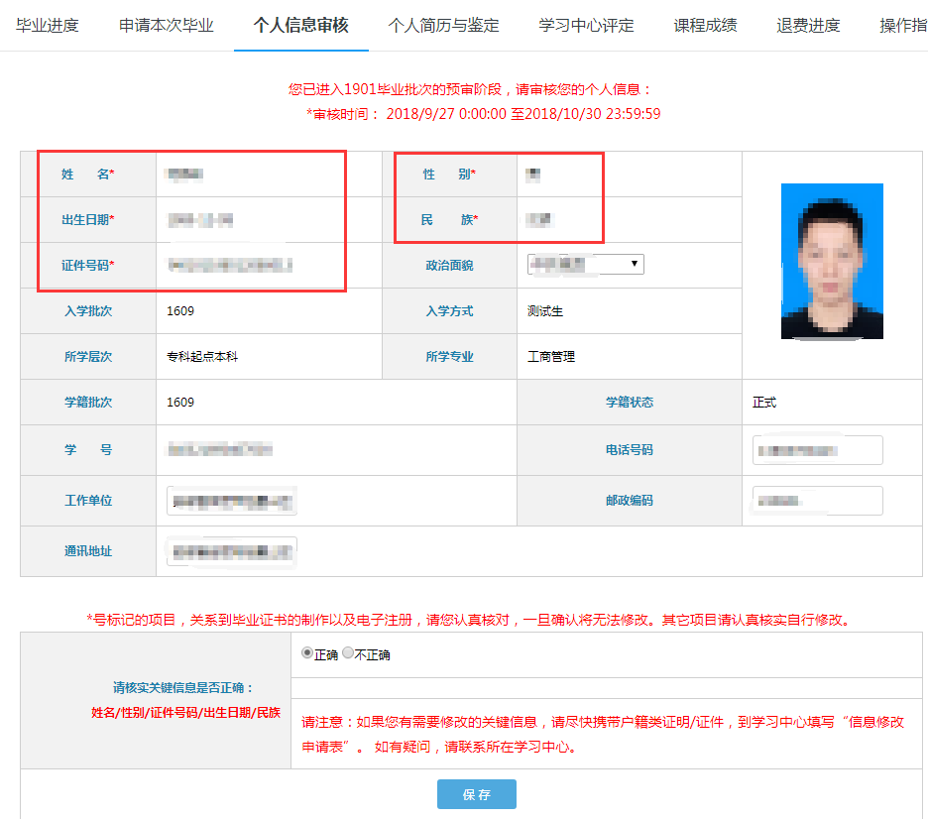Select the 正确 radio button
The image size is (928, 819).
[307, 654]
